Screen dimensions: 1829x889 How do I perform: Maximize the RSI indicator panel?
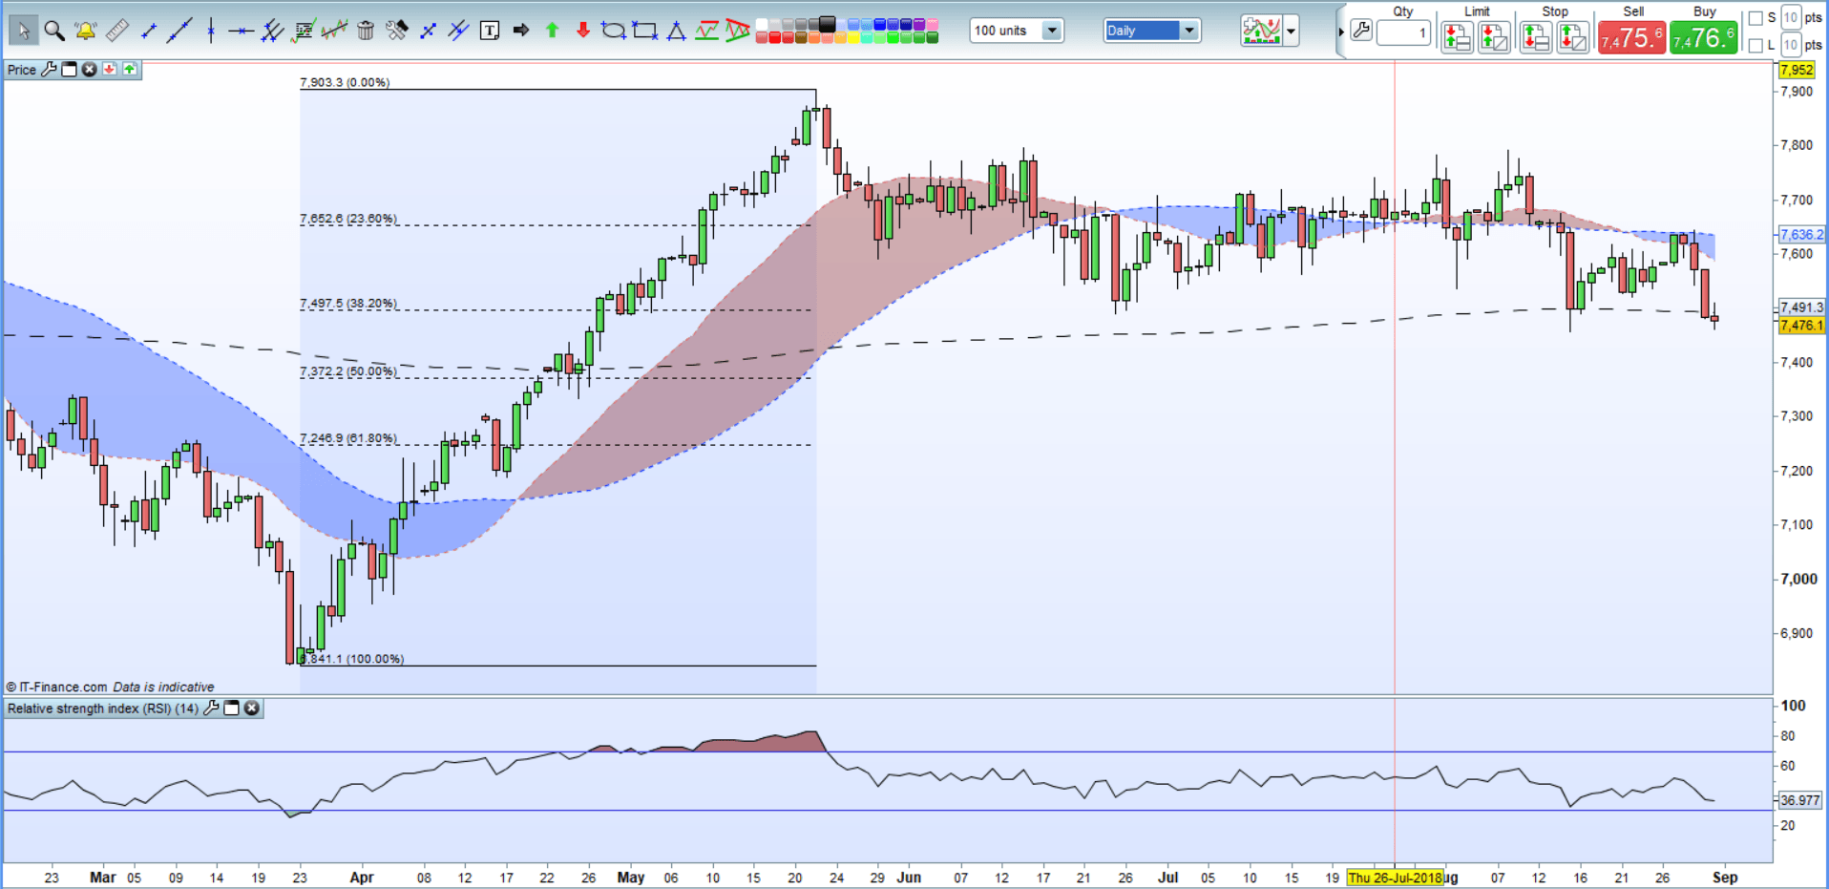tap(231, 709)
